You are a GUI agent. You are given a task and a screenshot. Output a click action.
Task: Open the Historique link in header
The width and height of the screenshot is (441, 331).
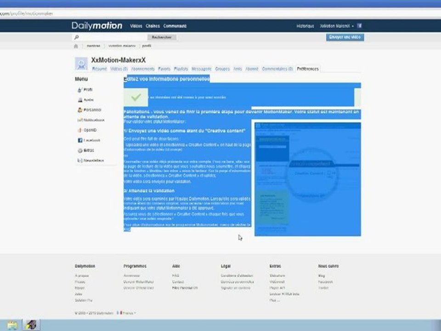tap(305, 26)
